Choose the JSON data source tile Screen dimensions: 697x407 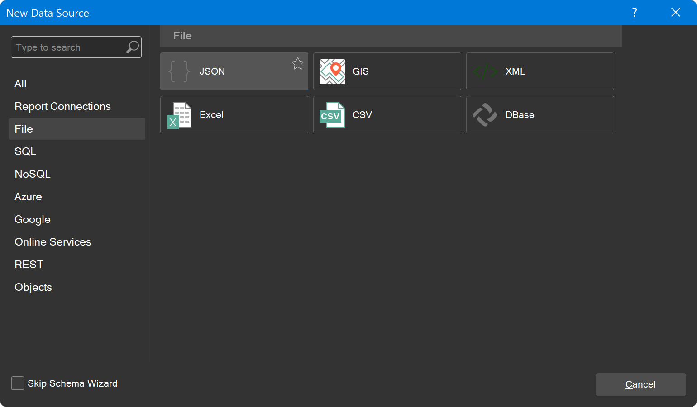tap(234, 71)
